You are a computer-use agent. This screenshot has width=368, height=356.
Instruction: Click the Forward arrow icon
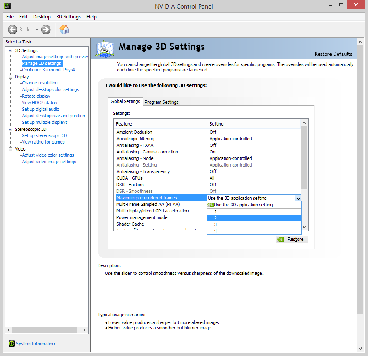[x=46, y=30]
